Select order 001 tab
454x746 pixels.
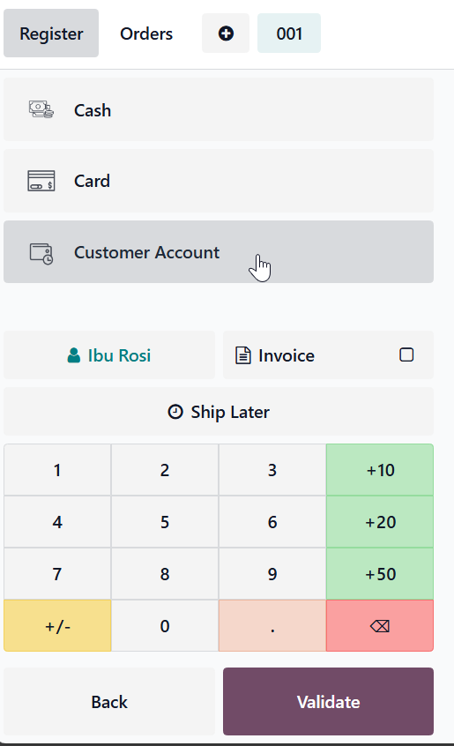click(289, 34)
